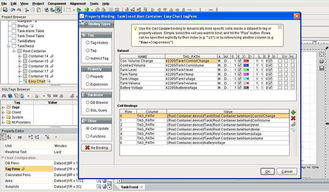This screenshot has height=192, width=329.
Task: Expand the System folder in SQLTags Browser
Action: (x=3, y=117)
